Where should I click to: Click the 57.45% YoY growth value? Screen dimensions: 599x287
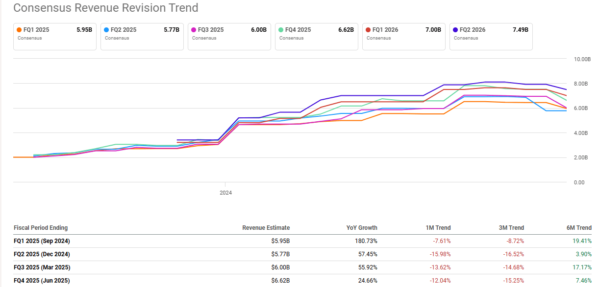pyautogui.click(x=368, y=254)
